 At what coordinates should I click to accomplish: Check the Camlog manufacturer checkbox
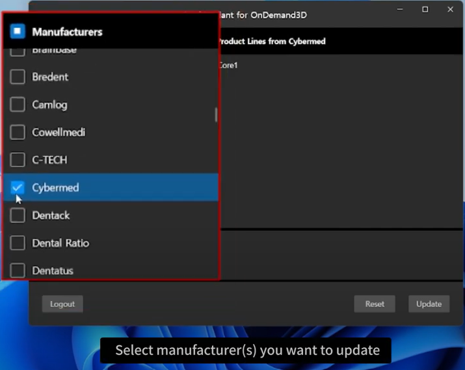tap(18, 104)
